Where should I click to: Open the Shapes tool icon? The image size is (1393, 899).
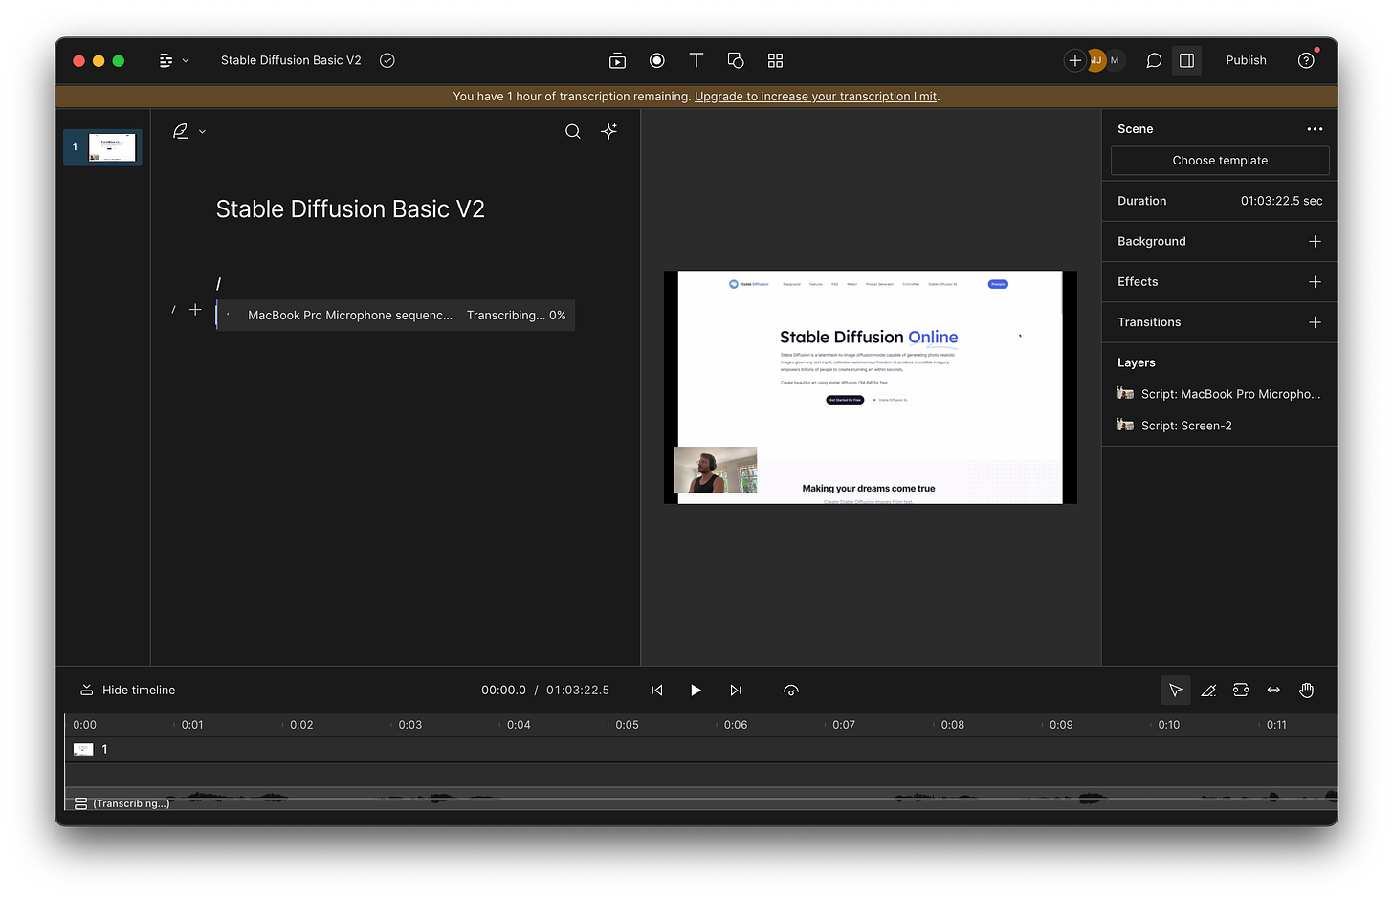[x=736, y=60]
